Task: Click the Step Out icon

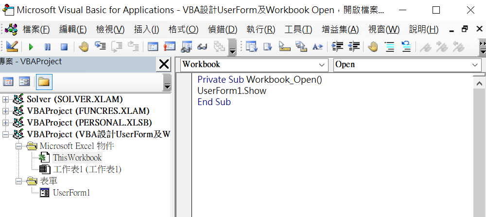Action: (x=133, y=47)
